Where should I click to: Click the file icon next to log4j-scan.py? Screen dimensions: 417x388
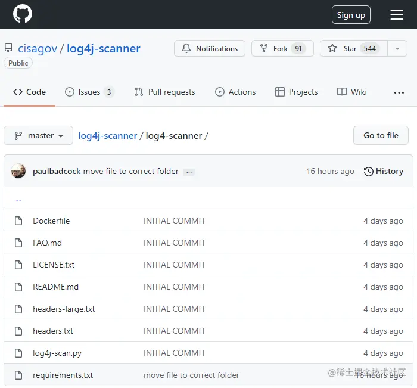coord(18,353)
